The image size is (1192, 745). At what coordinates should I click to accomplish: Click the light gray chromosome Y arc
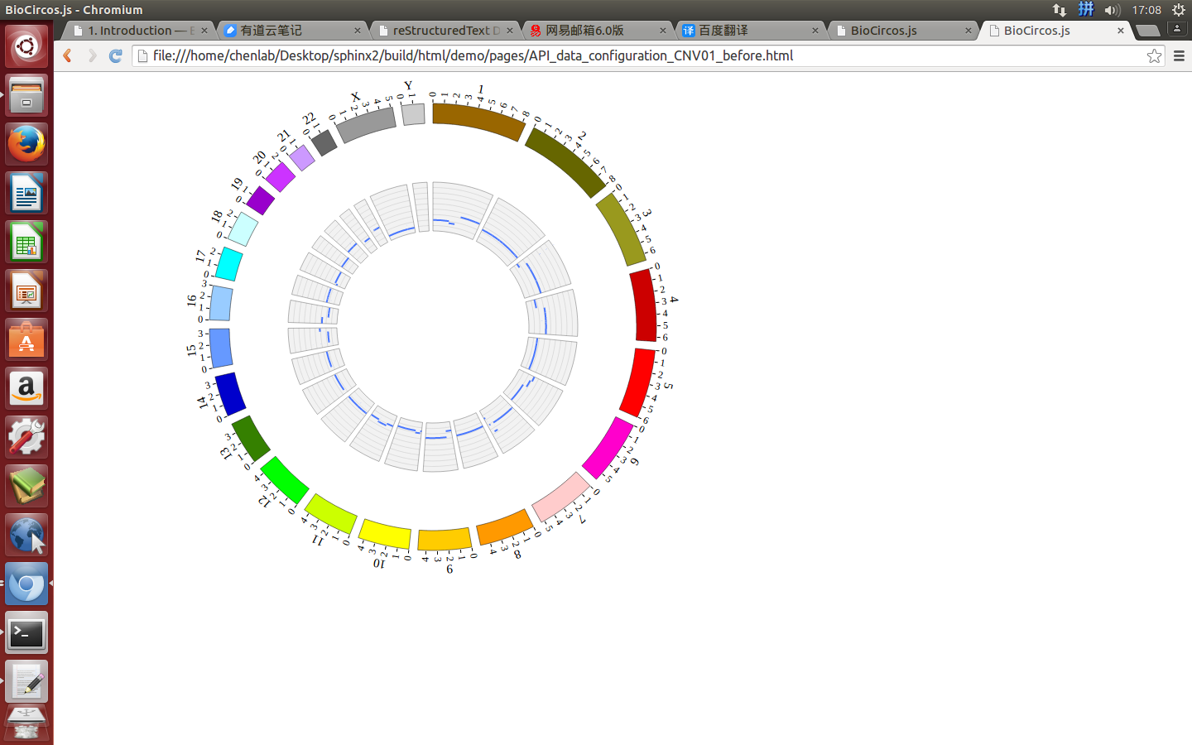point(413,114)
